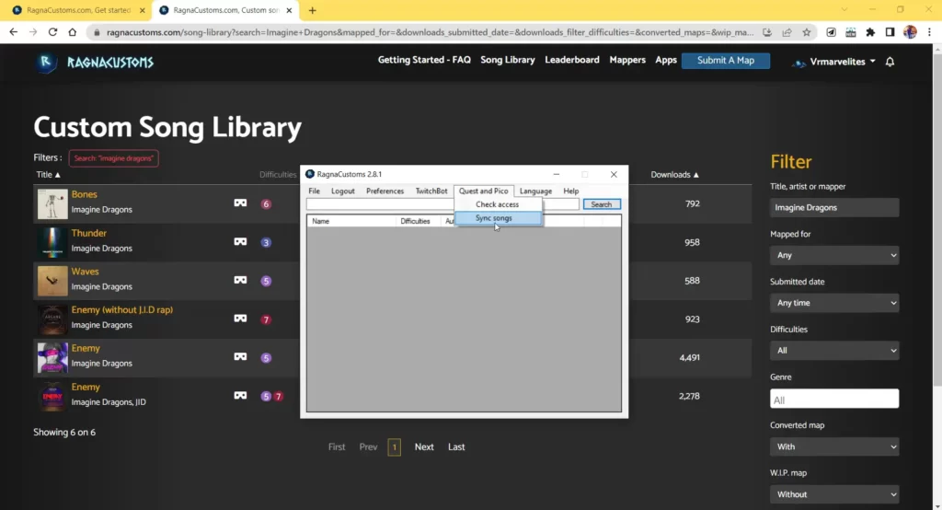Click the Submit A Map button
Screen dimensions: 942x510
[726, 60]
